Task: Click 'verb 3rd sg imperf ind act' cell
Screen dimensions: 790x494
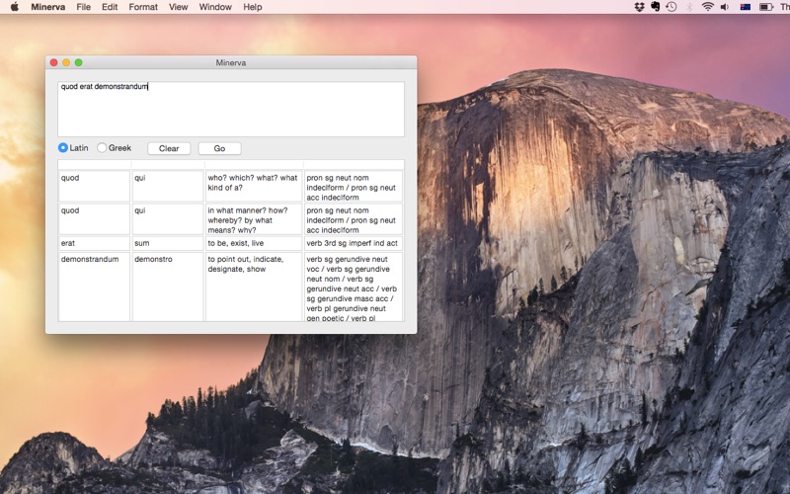Action: coord(354,243)
